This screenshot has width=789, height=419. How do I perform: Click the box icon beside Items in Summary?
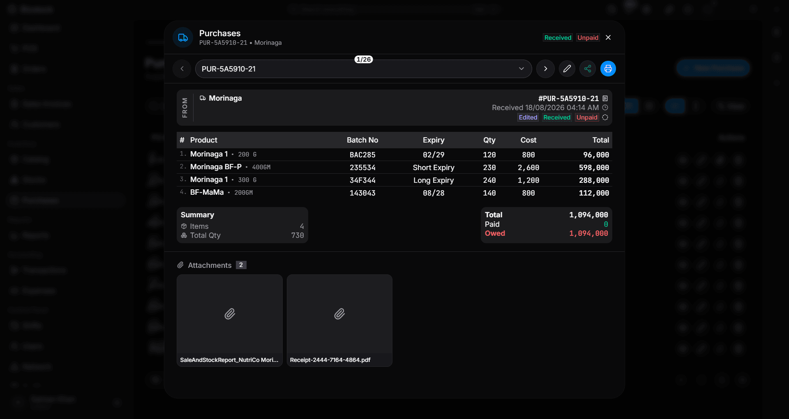click(x=184, y=226)
